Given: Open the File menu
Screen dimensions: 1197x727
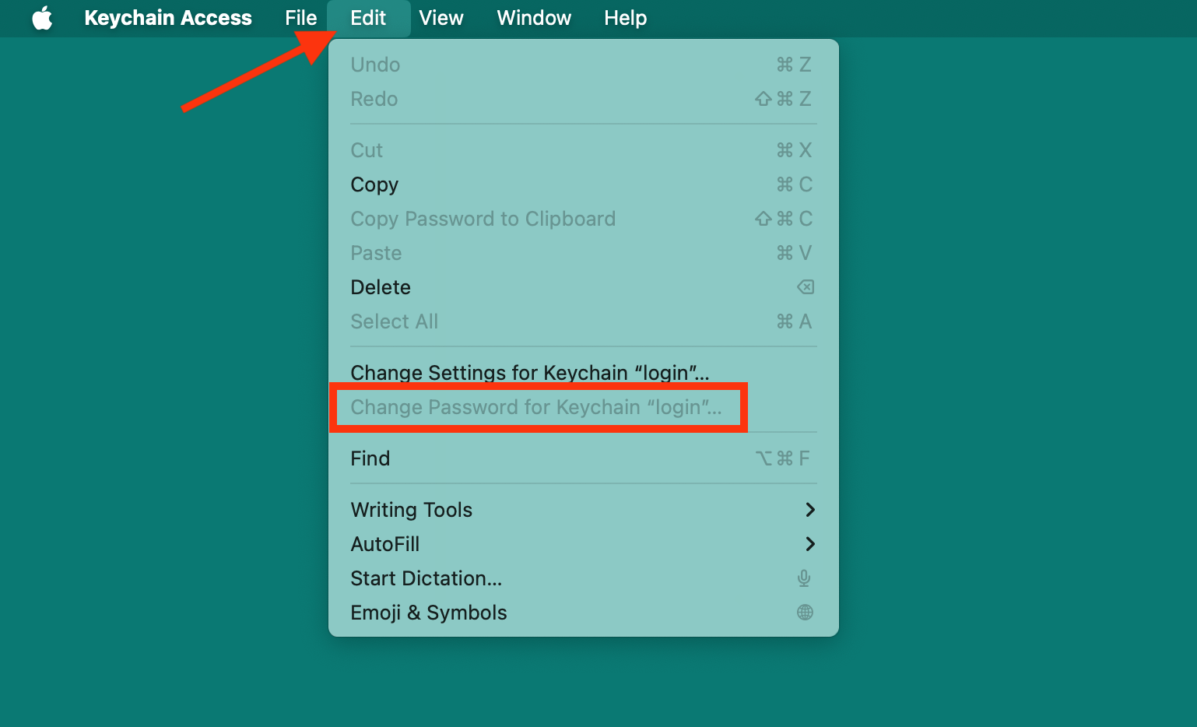Looking at the screenshot, I should coord(301,18).
